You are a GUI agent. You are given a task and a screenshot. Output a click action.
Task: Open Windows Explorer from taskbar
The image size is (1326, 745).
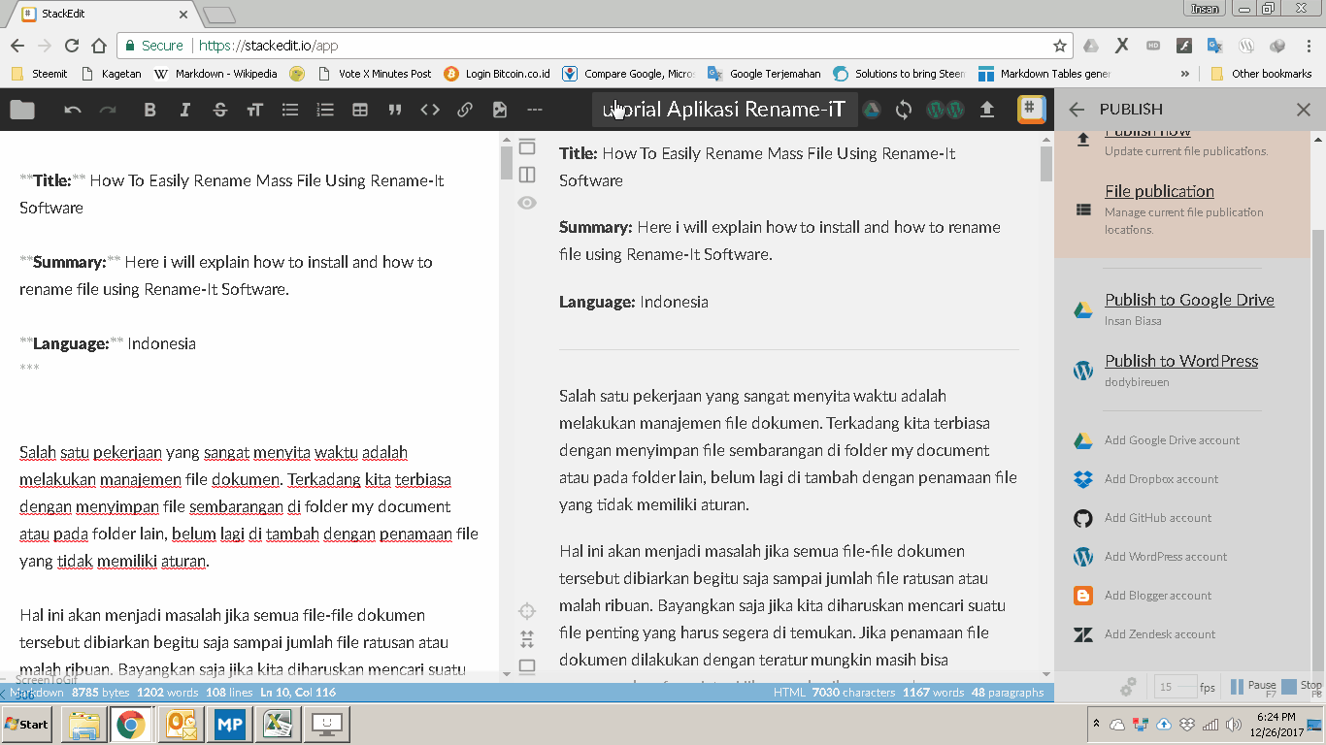83,725
